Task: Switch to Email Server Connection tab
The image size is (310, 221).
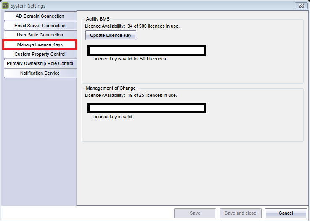Action: click(x=40, y=26)
